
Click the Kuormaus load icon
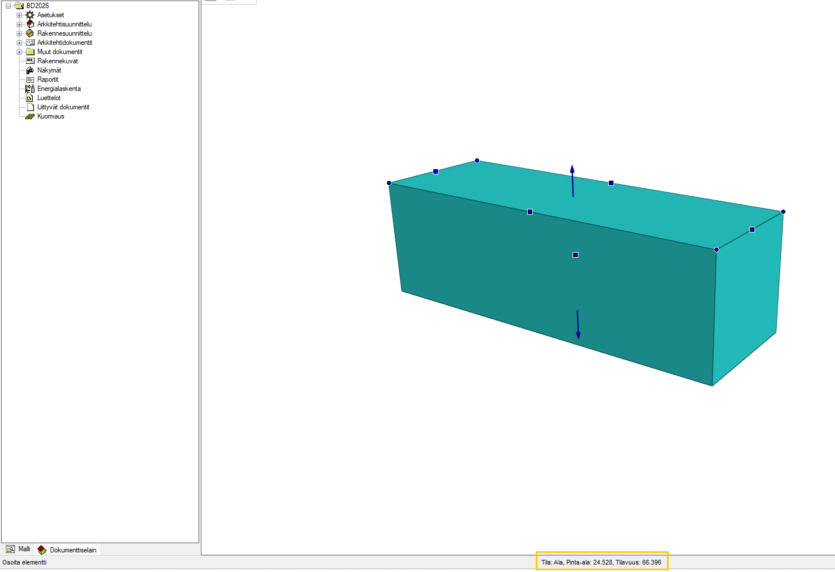[x=30, y=116]
